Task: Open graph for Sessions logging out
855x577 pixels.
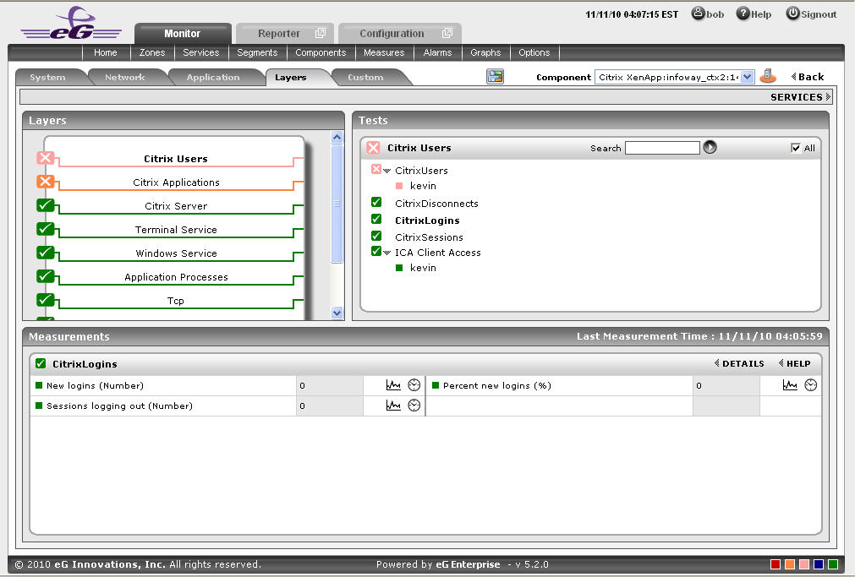Action: pyautogui.click(x=393, y=406)
